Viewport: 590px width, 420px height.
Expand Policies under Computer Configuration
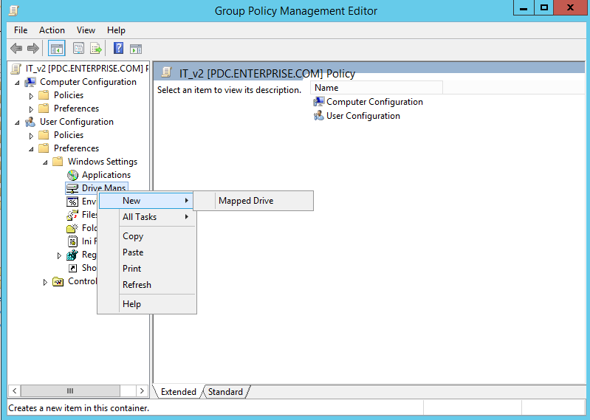point(31,96)
